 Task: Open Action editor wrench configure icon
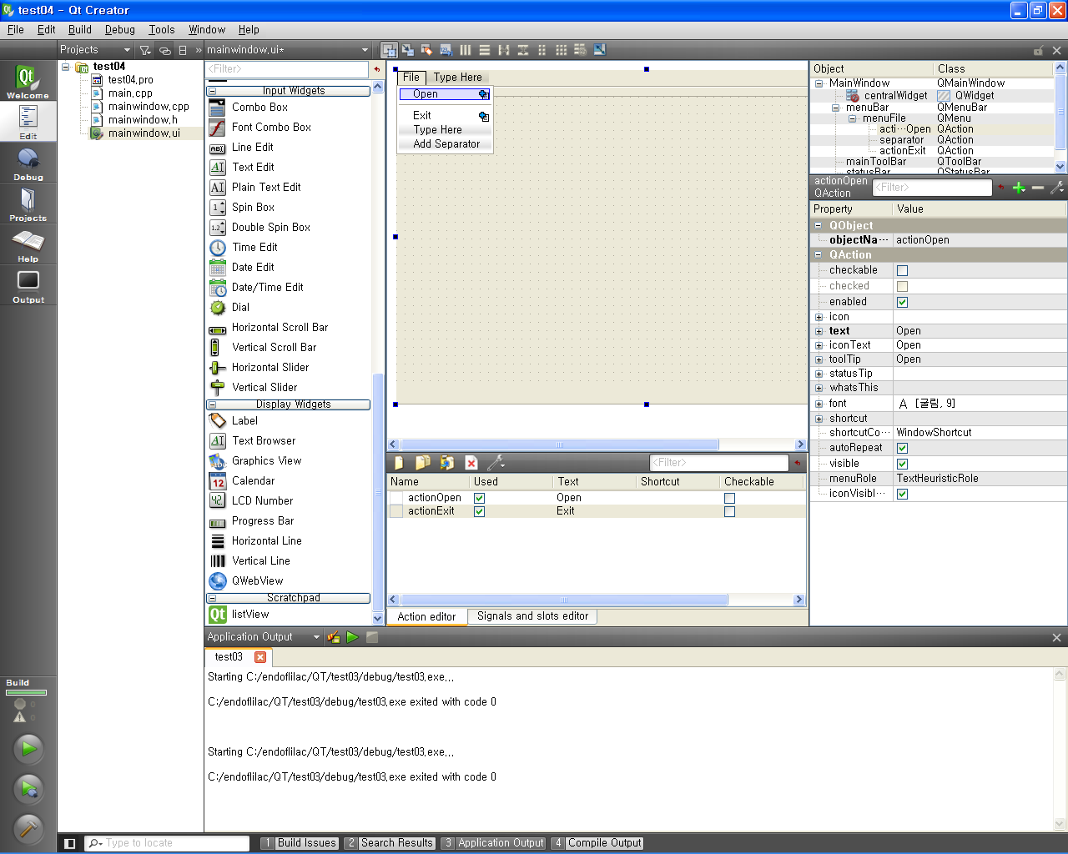tap(496, 463)
